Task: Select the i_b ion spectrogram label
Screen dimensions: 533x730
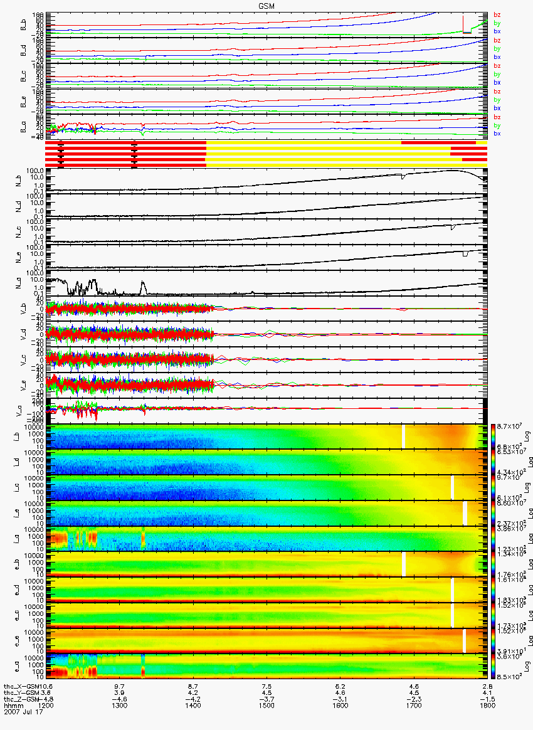Action: [16, 437]
